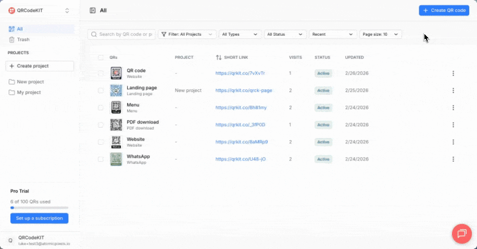This screenshot has height=249, width=477.
Task: Click the QR usage progress bar
Action: point(39,208)
